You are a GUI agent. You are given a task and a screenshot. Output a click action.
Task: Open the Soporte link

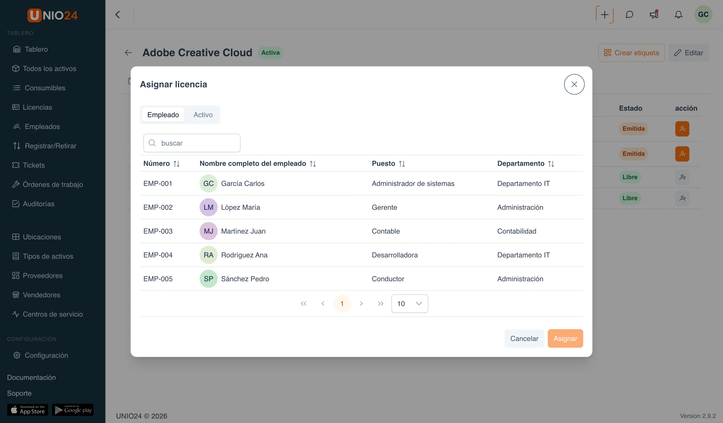tap(19, 393)
